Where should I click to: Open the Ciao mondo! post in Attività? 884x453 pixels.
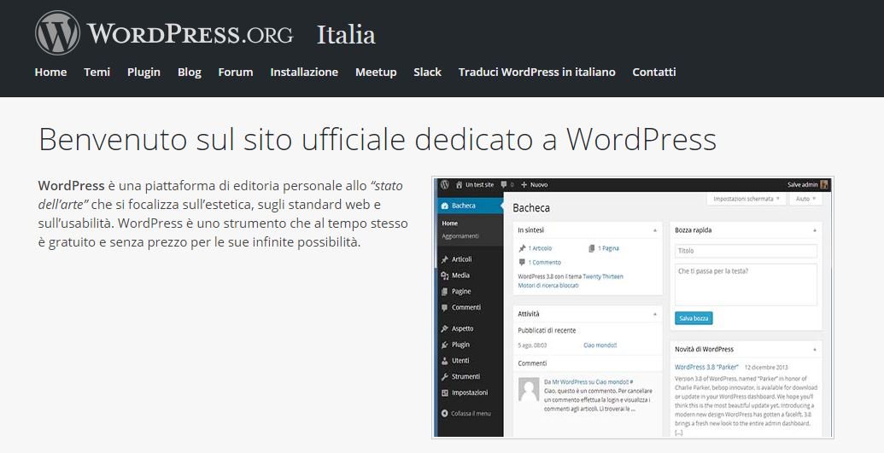click(600, 346)
